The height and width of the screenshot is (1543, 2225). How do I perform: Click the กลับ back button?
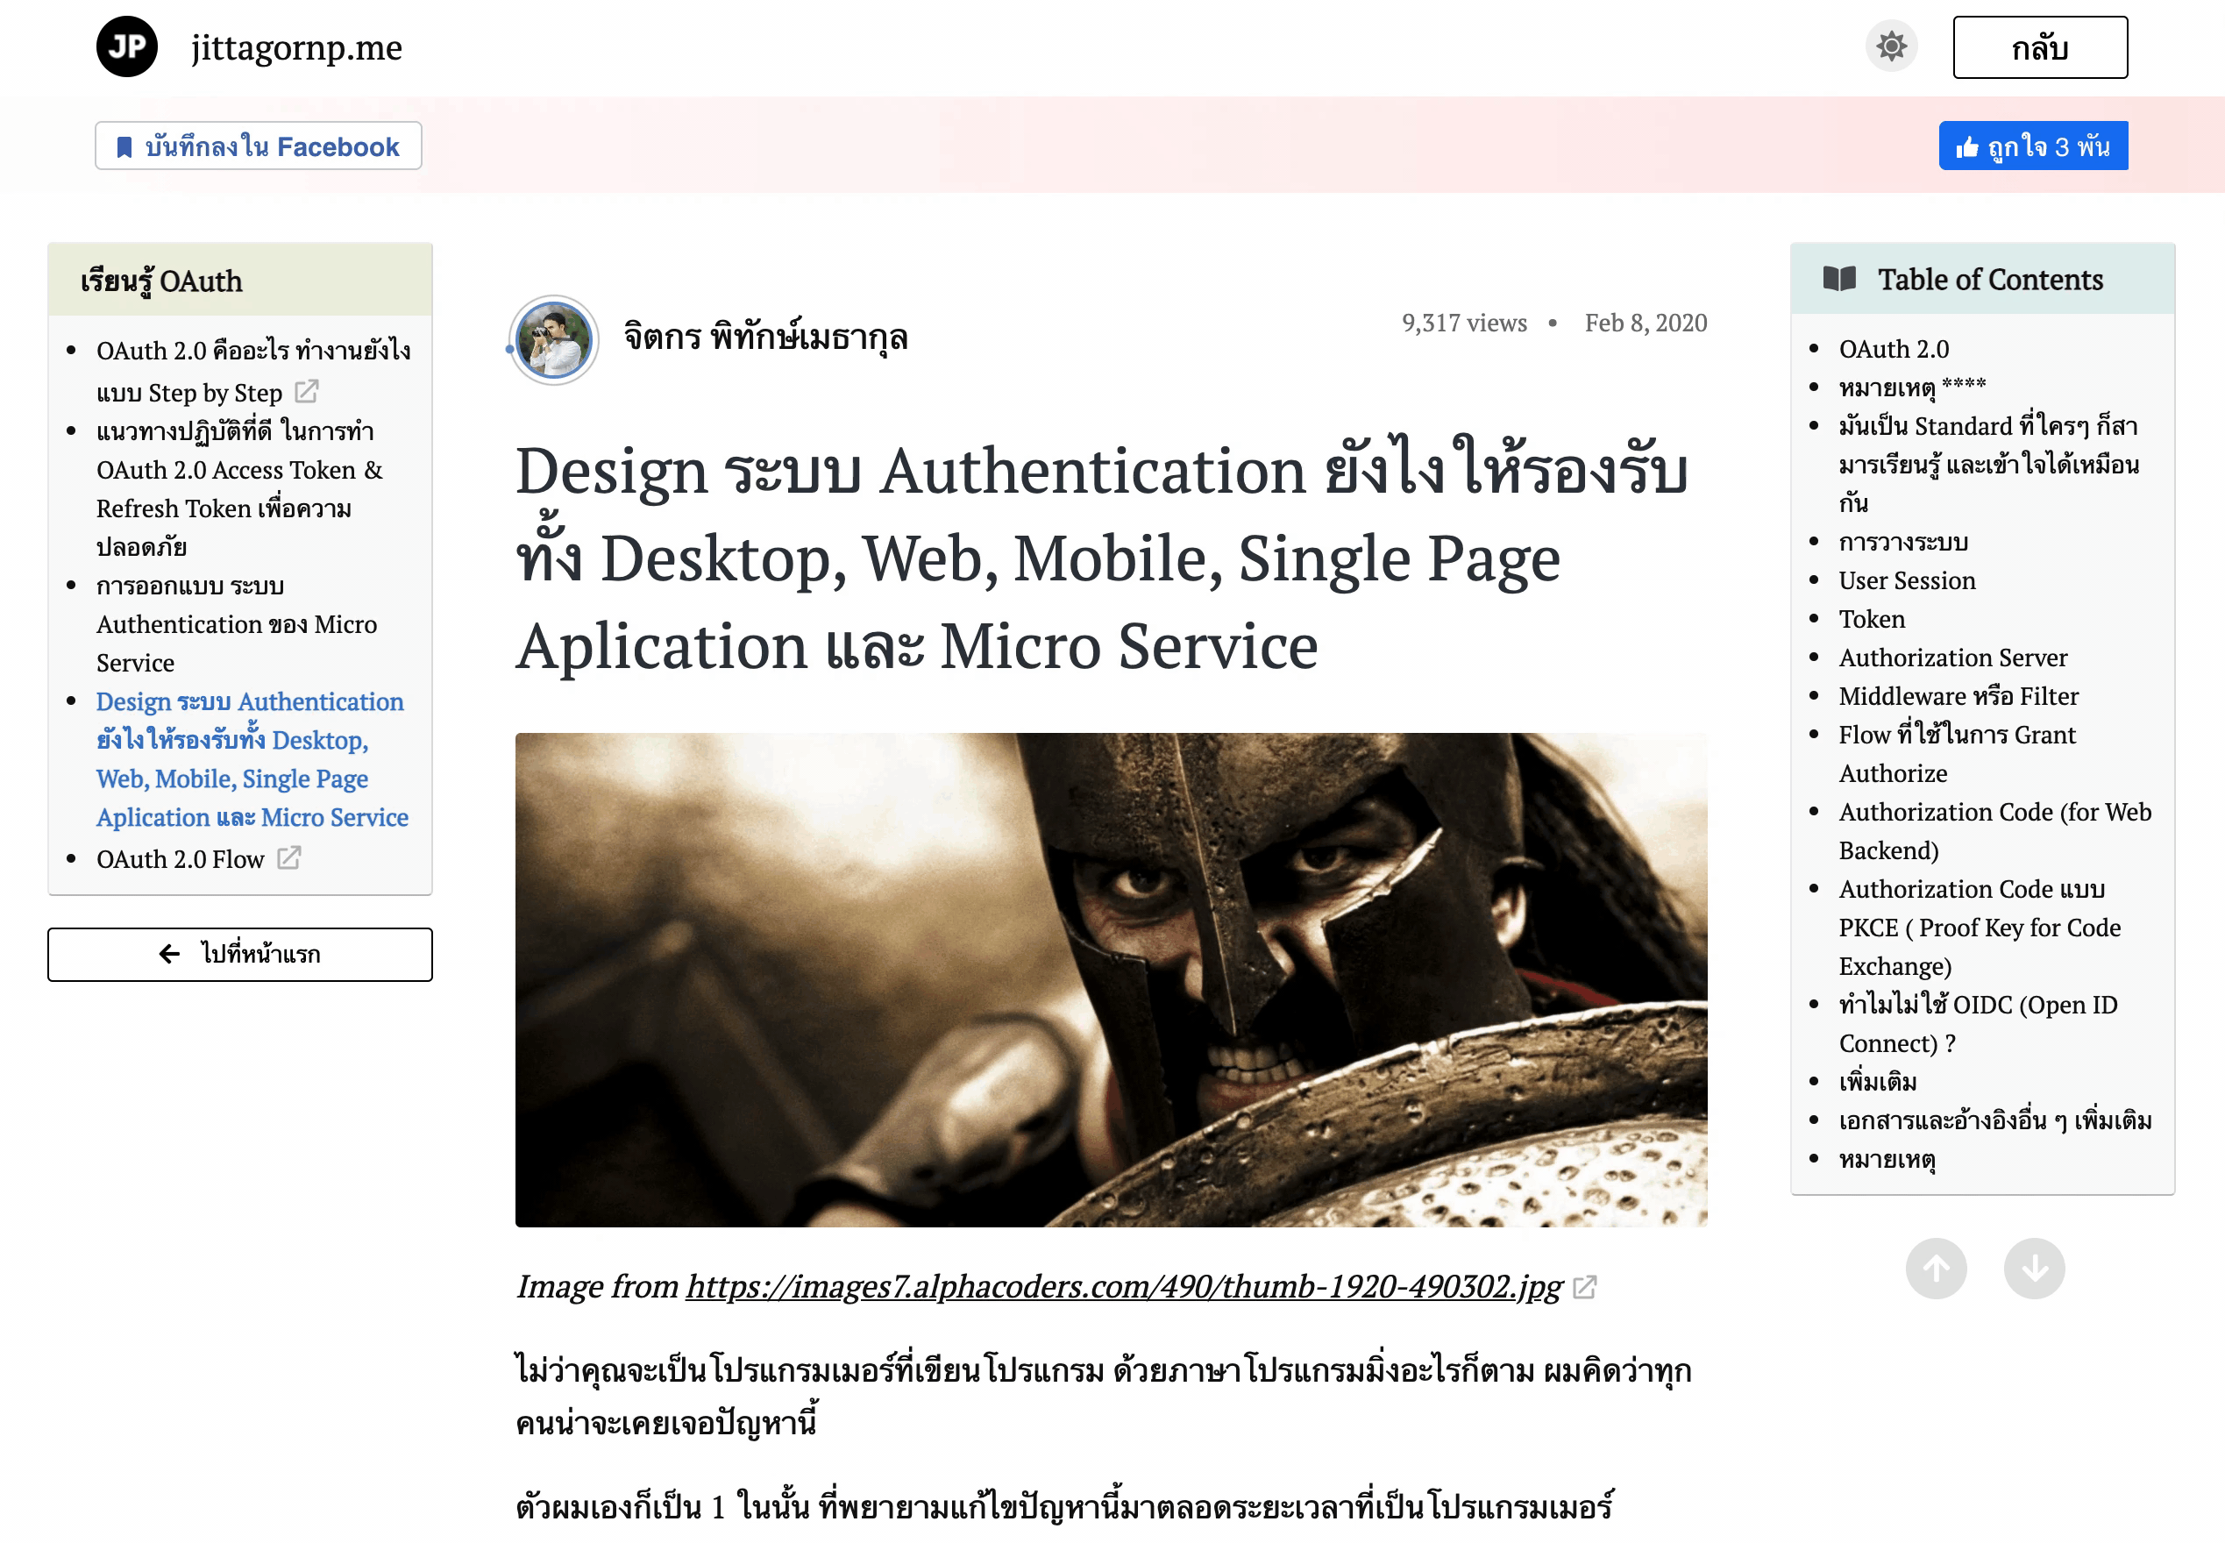pos(2039,47)
